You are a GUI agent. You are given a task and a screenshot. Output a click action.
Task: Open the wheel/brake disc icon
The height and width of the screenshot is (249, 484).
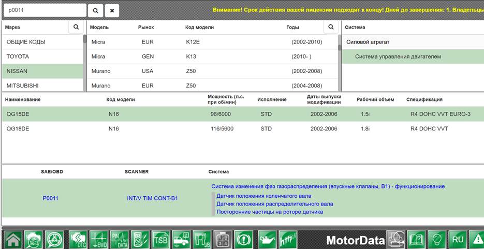(54, 240)
